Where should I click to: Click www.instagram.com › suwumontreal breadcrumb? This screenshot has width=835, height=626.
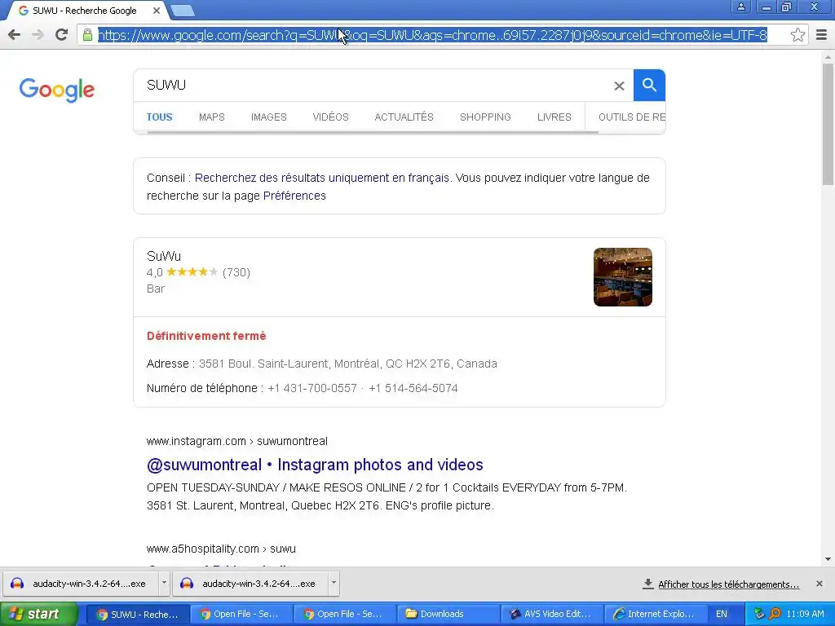click(x=237, y=441)
